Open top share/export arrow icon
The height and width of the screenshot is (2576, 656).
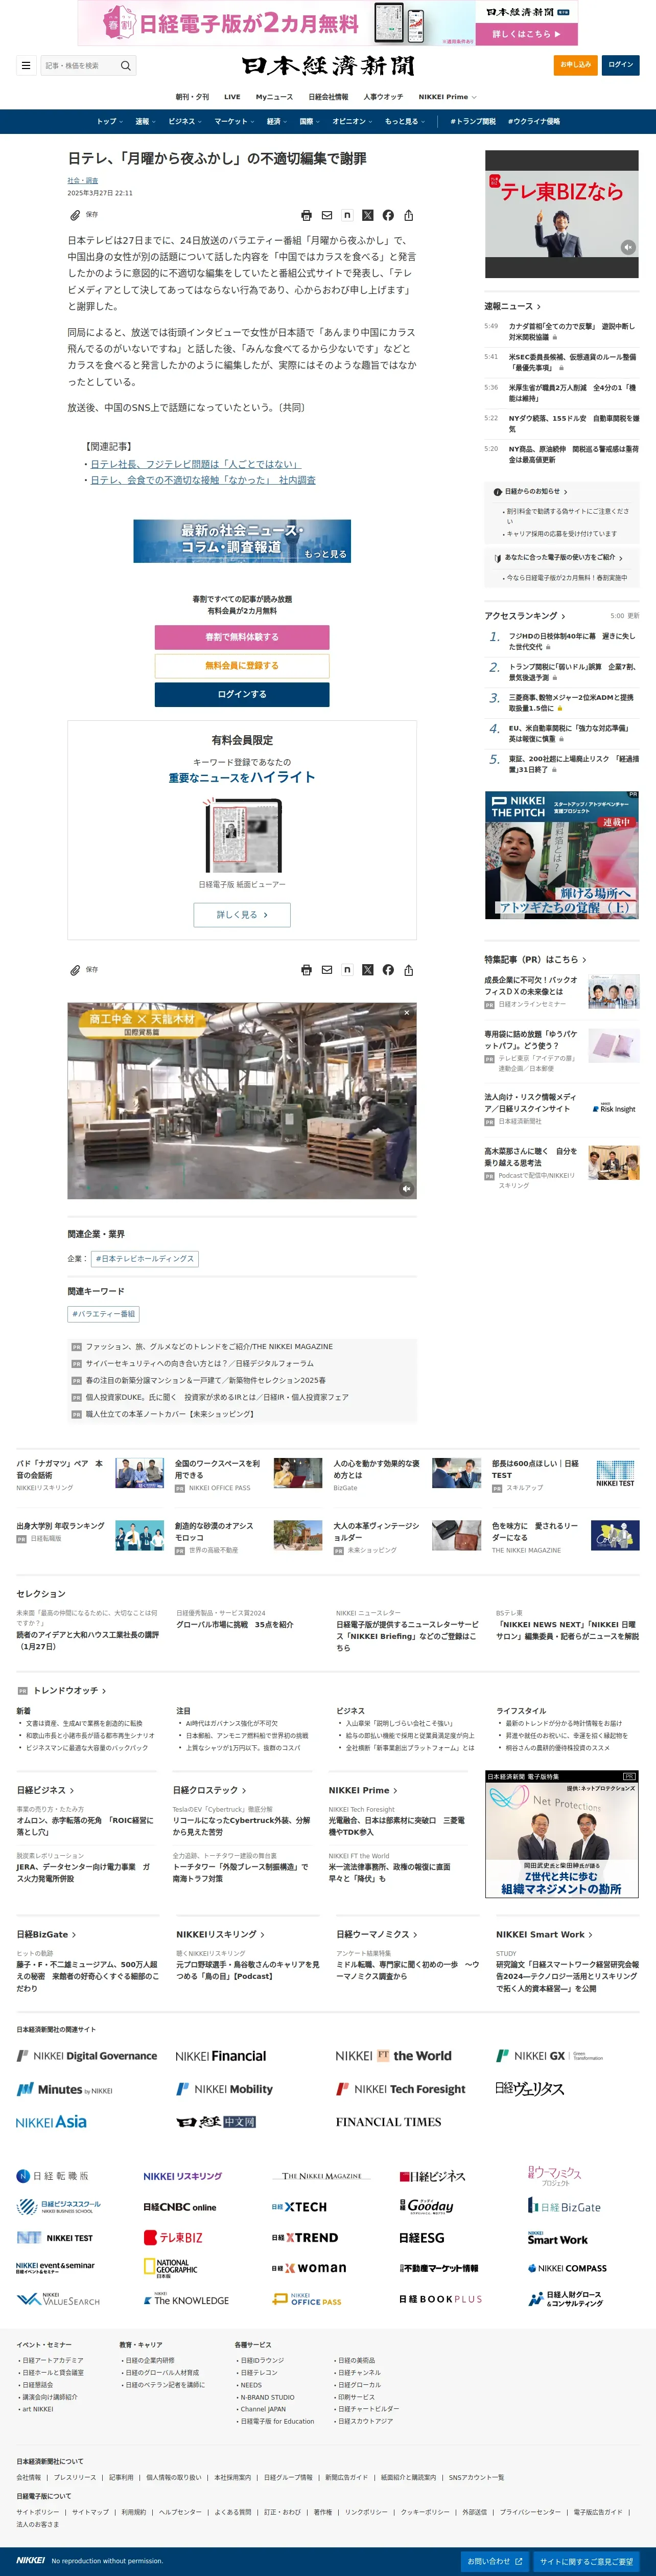point(408,215)
